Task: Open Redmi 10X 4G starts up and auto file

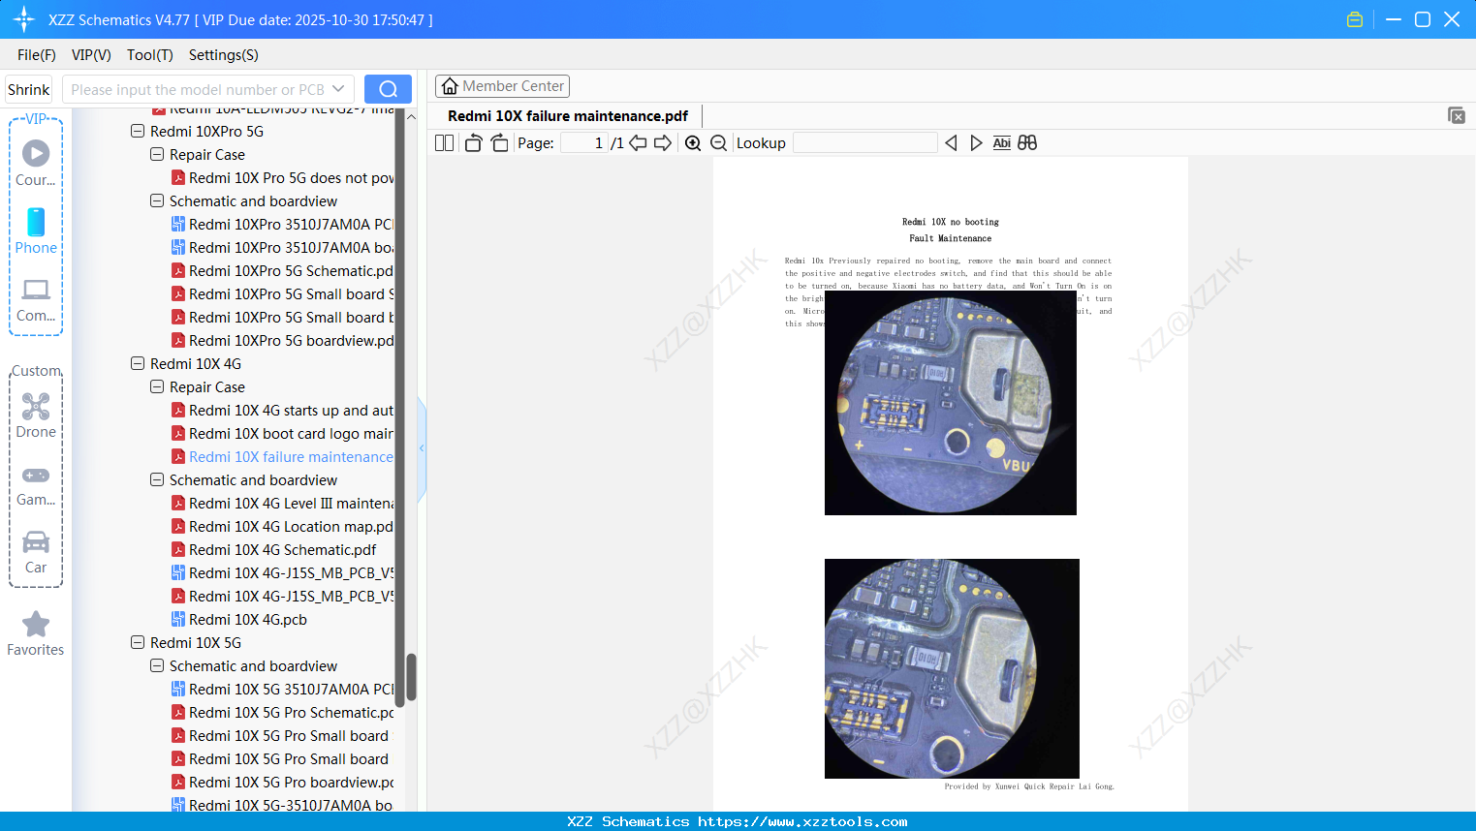Action: [x=282, y=410]
